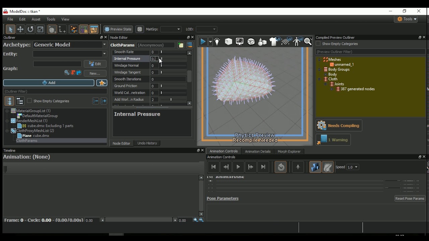
Task: Open the star favorites dropdown
Action: coord(102,83)
